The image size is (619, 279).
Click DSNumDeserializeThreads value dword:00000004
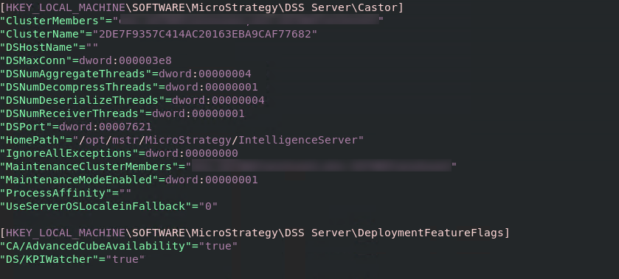[x=218, y=101]
